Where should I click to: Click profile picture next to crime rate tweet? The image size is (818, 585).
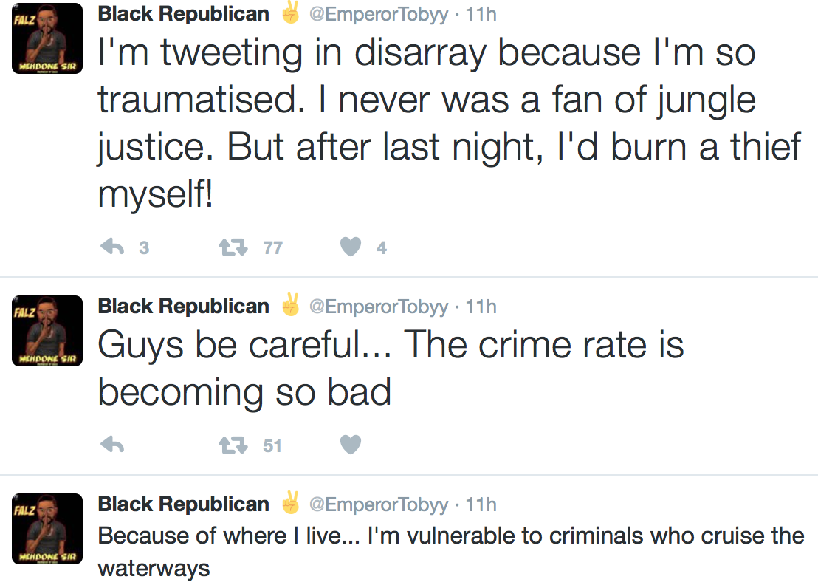(47, 331)
